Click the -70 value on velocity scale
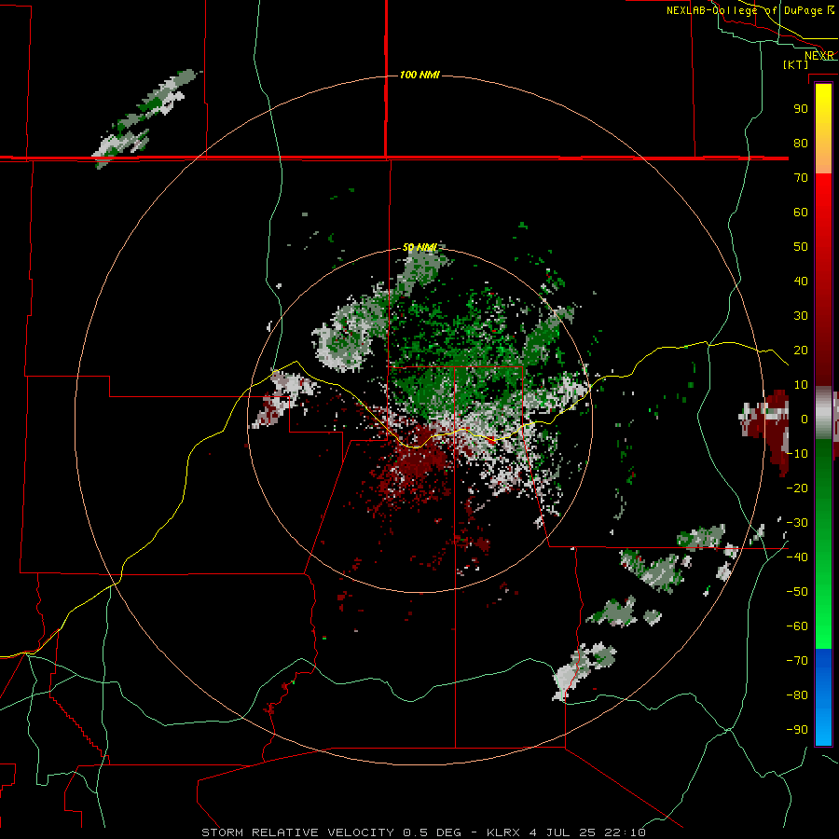The width and height of the screenshot is (839, 839). [x=797, y=661]
